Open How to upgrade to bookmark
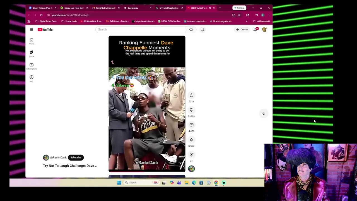The height and width of the screenshot is (201, 357). tap(220, 21)
